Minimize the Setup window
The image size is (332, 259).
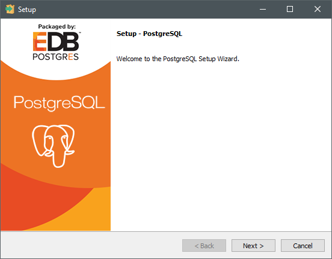click(x=263, y=9)
